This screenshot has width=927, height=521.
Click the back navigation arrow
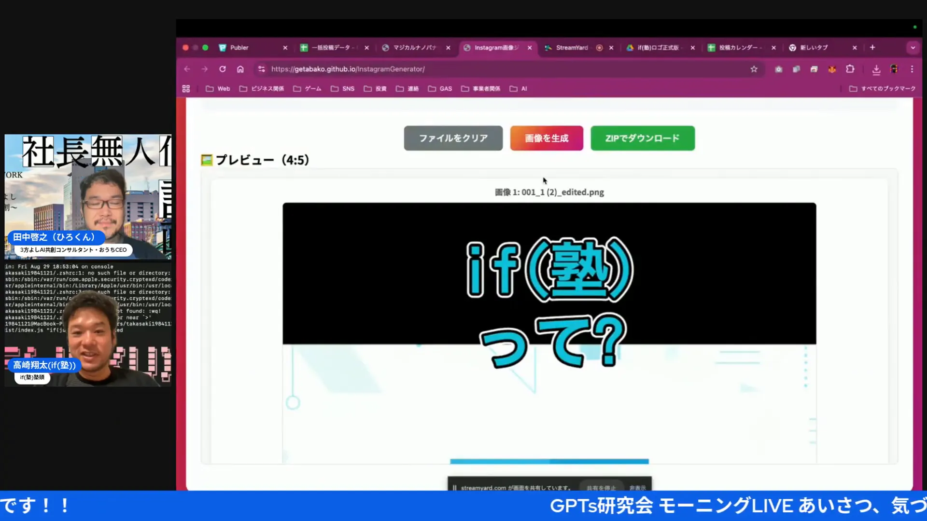click(187, 69)
